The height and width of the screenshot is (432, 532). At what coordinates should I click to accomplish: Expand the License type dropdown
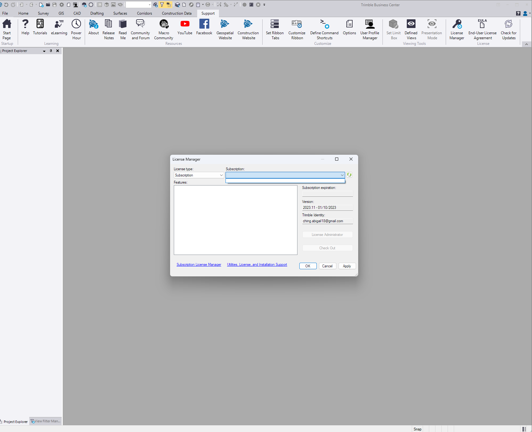click(221, 175)
